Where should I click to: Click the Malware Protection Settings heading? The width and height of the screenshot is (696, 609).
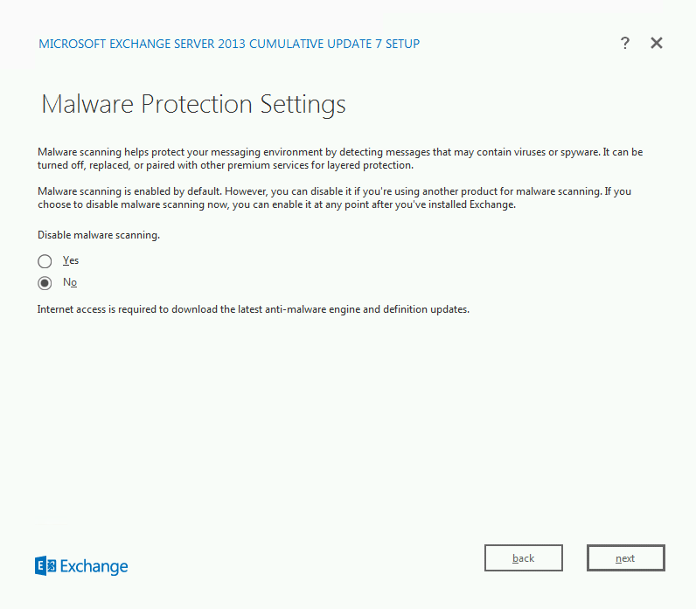tap(193, 105)
